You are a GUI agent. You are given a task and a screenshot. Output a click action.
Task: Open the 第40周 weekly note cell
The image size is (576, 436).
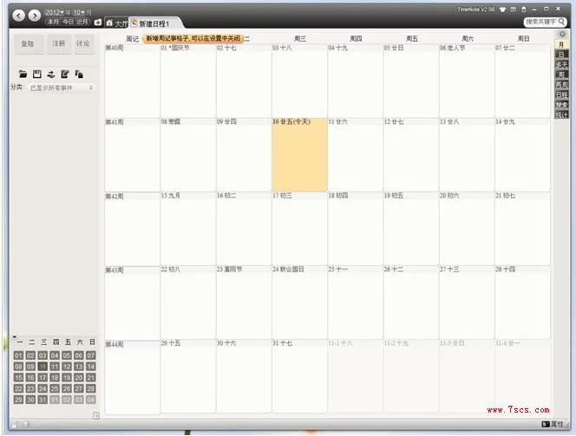(x=132, y=81)
